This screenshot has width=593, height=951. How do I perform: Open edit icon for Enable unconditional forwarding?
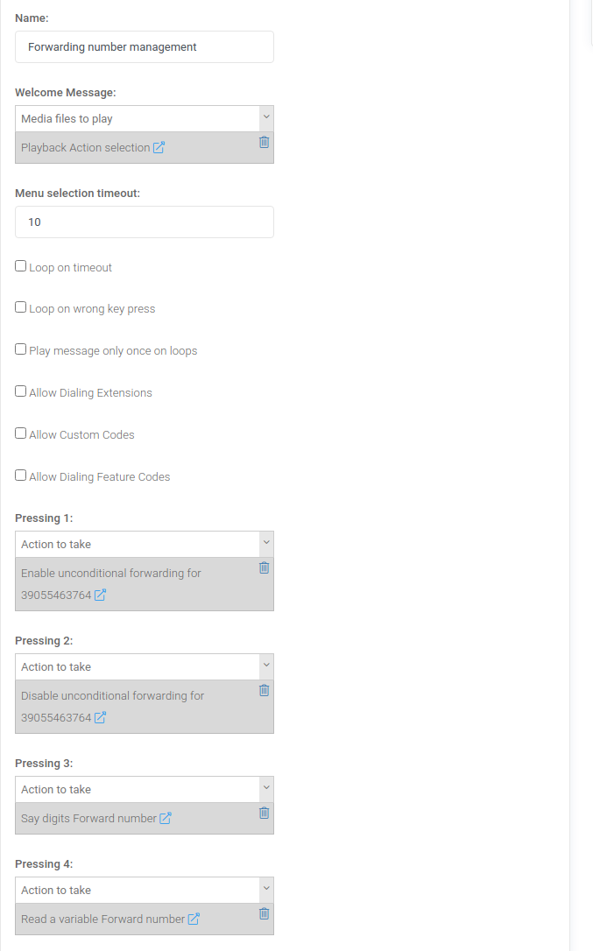pos(100,595)
